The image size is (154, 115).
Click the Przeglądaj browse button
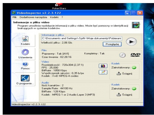112,44
